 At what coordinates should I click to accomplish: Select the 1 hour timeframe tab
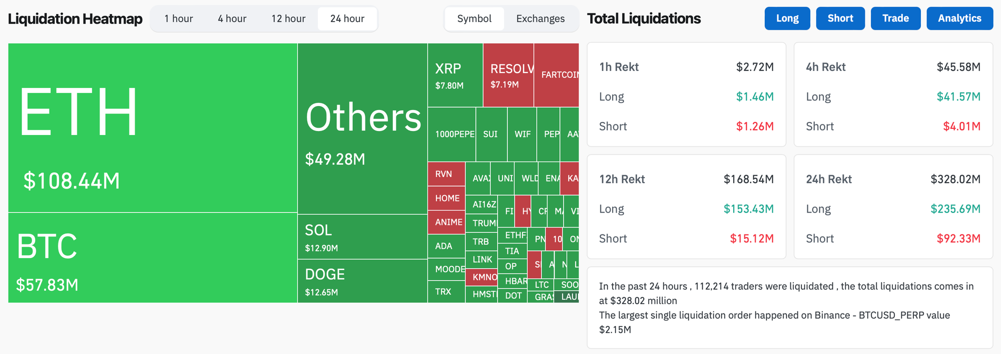[179, 19]
